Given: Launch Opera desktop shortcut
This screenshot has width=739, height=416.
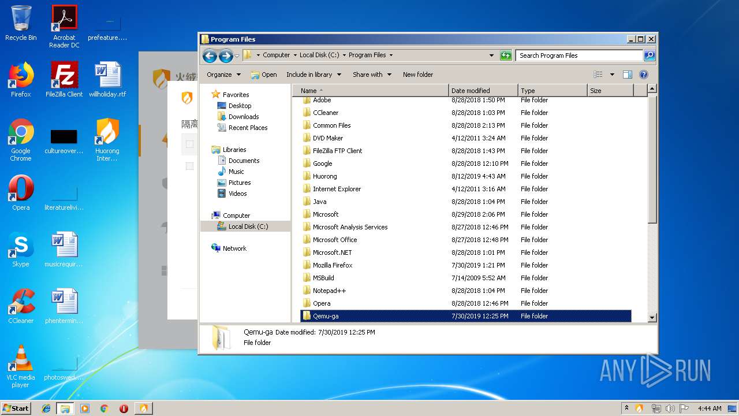Looking at the screenshot, I should (x=21, y=193).
